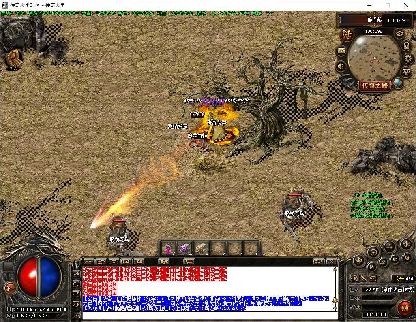Screen dimensions: 416x322
Task: Click the square sword icon
Action: click(363, 278)
